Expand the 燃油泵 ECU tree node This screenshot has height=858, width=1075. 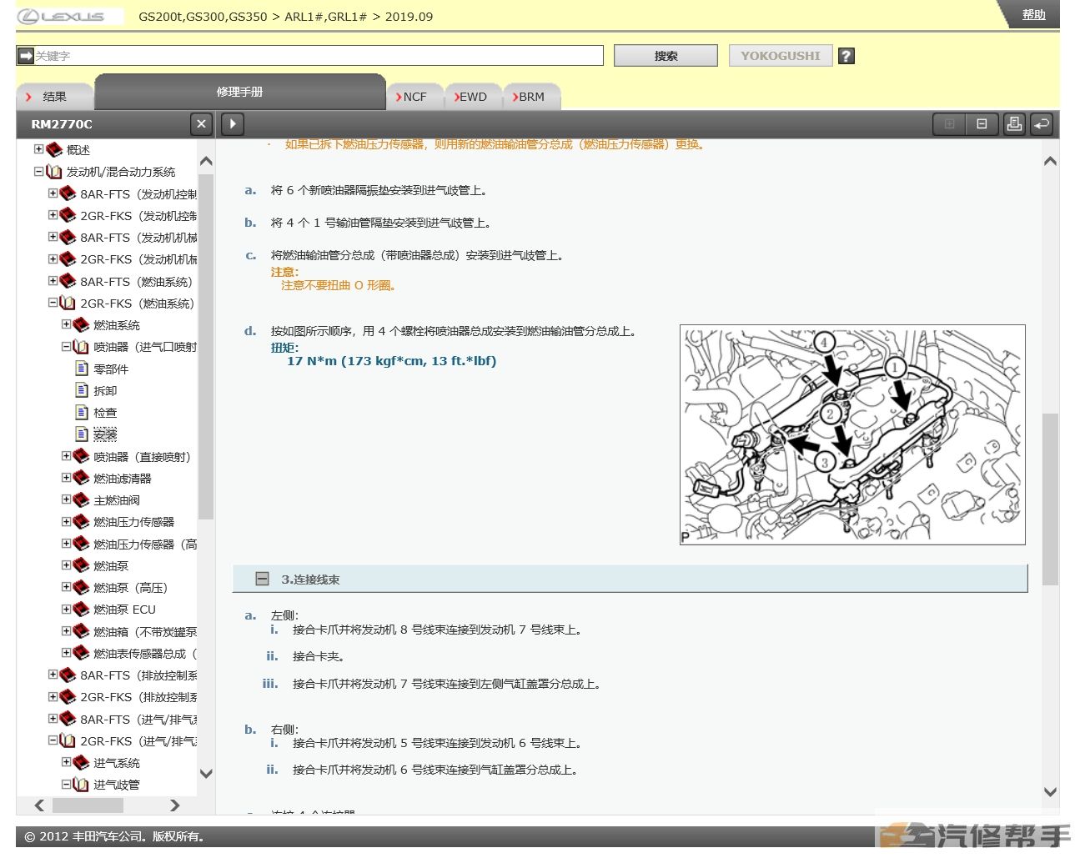(x=66, y=609)
